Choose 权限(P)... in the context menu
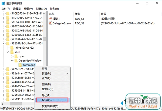 pos(52,100)
